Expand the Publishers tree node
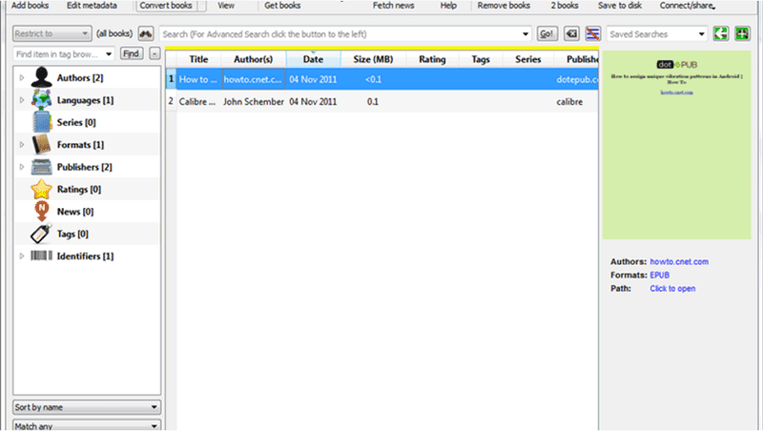The width and height of the screenshot is (763, 431). tap(21, 167)
